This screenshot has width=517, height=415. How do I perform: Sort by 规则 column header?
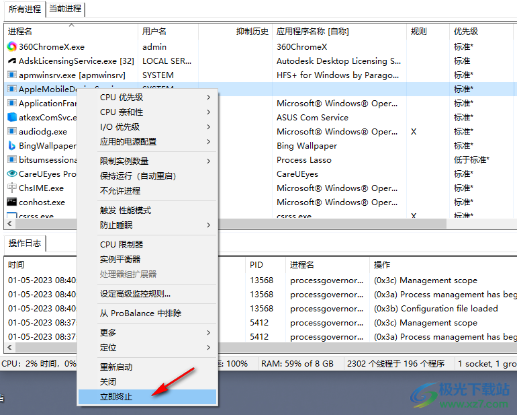(428, 32)
